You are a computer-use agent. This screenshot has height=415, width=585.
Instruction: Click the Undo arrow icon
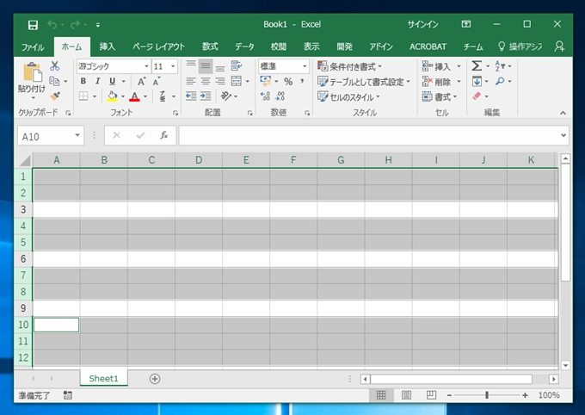52,25
